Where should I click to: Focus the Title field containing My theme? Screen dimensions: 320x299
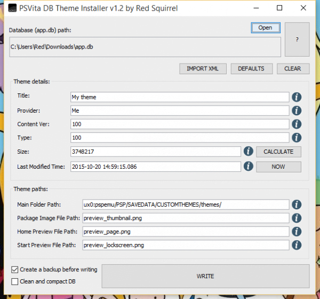180,97
